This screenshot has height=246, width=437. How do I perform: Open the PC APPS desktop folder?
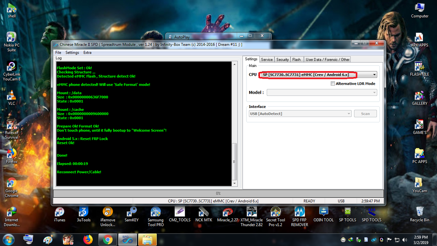pyautogui.click(x=420, y=156)
